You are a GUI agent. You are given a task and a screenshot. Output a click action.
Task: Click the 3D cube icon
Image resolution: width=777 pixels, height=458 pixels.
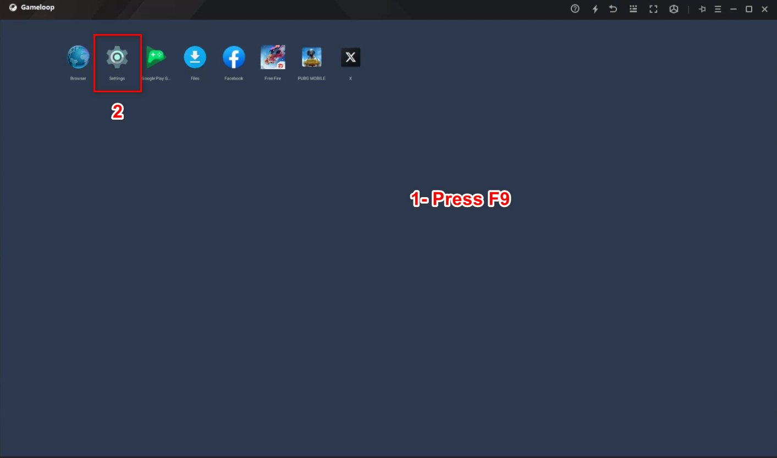click(674, 9)
